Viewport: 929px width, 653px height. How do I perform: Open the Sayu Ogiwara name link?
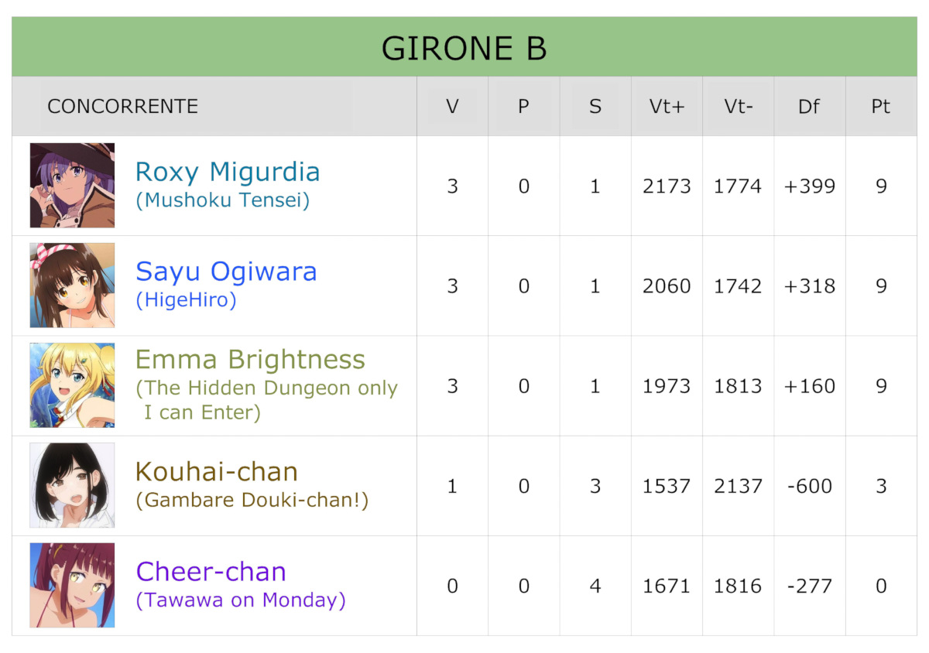point(226,272)
